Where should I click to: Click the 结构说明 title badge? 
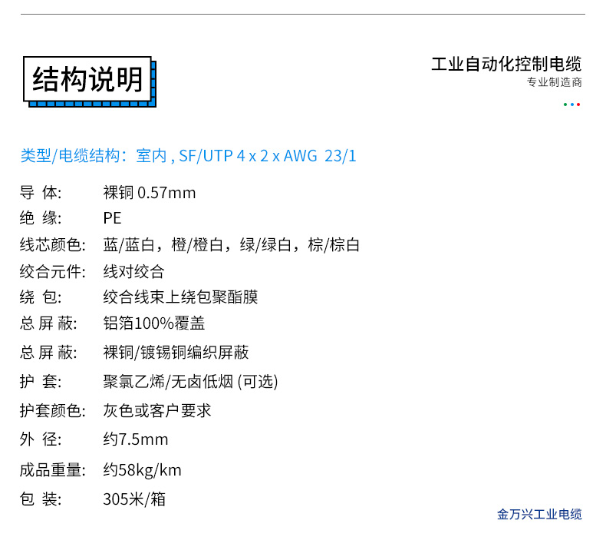pyautogui.click(x=88, y=79)
